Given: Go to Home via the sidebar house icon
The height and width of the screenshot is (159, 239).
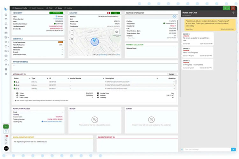Looking at the screenshot, I should click(6, 14).
